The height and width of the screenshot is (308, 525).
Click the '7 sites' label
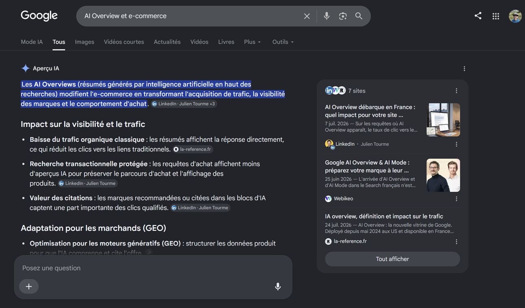point(357,91)
